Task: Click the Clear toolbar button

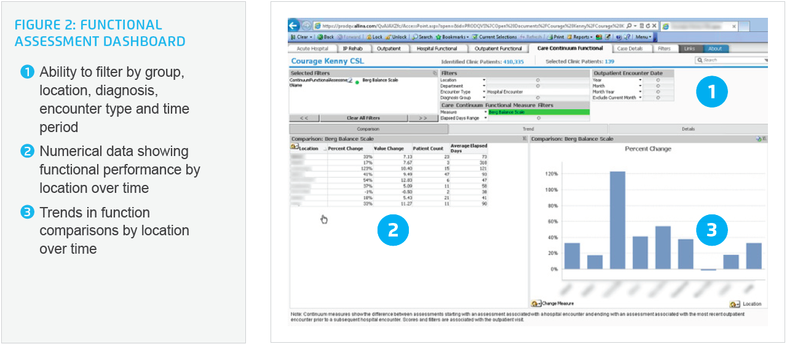Action: (x=301, y=37)
